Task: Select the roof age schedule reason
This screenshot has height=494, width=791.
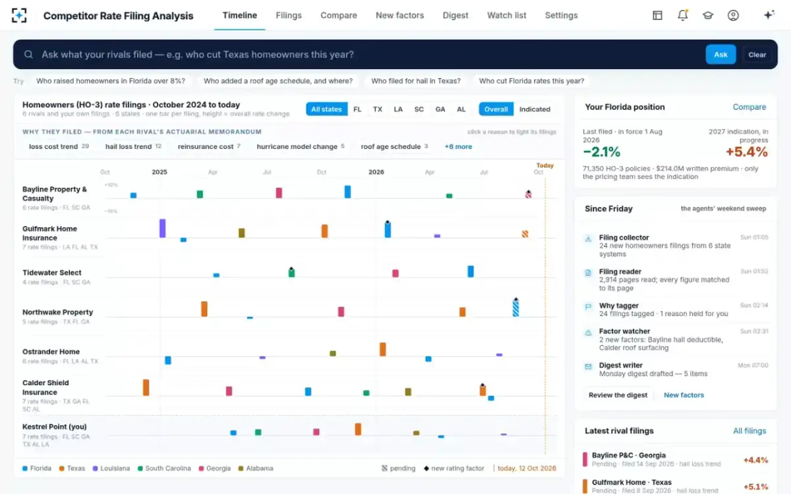Action: (394, 146)
